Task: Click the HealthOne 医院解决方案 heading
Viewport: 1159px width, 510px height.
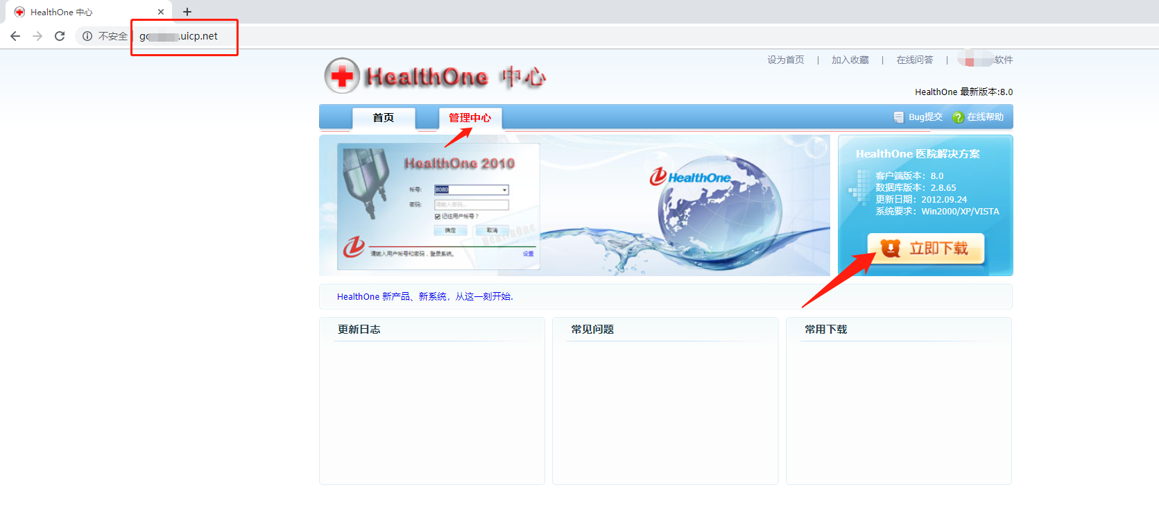Action: 918,154
